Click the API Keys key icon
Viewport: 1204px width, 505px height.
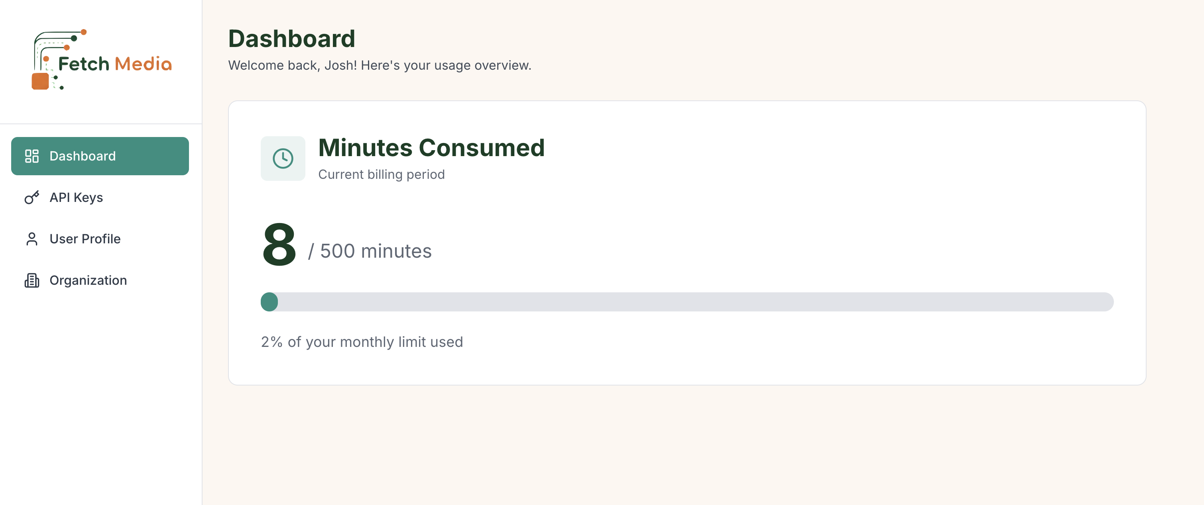pyautogui.click(x=32, y=198)
